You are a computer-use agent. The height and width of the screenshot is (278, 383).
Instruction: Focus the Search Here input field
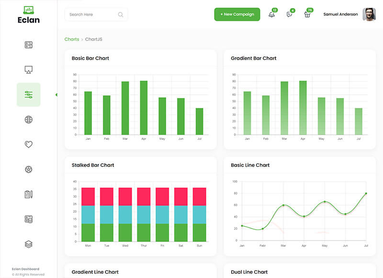tap(91, 14)
